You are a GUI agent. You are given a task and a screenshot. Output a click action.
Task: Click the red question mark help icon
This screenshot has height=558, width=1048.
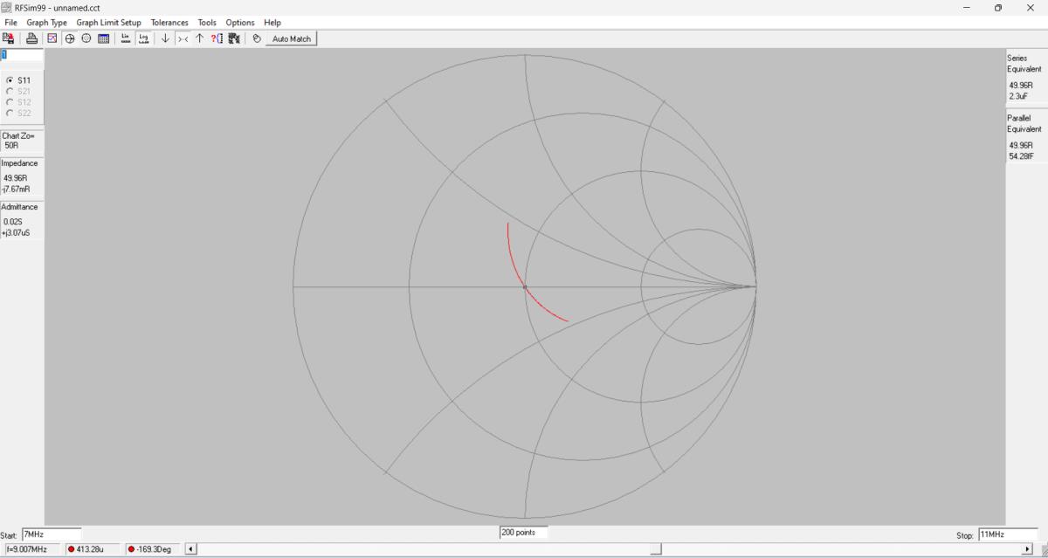coord(217,38)
